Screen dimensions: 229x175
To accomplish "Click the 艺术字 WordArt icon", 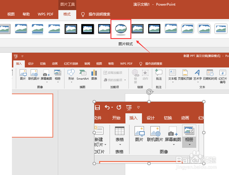I will tap(197, 73).
